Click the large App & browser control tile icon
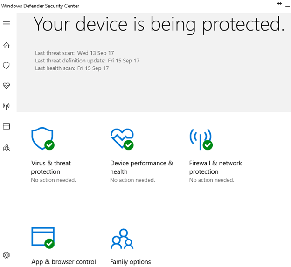The height and width of the screenshot is (267, 291). pyautogui.click(x=42, y=238)
